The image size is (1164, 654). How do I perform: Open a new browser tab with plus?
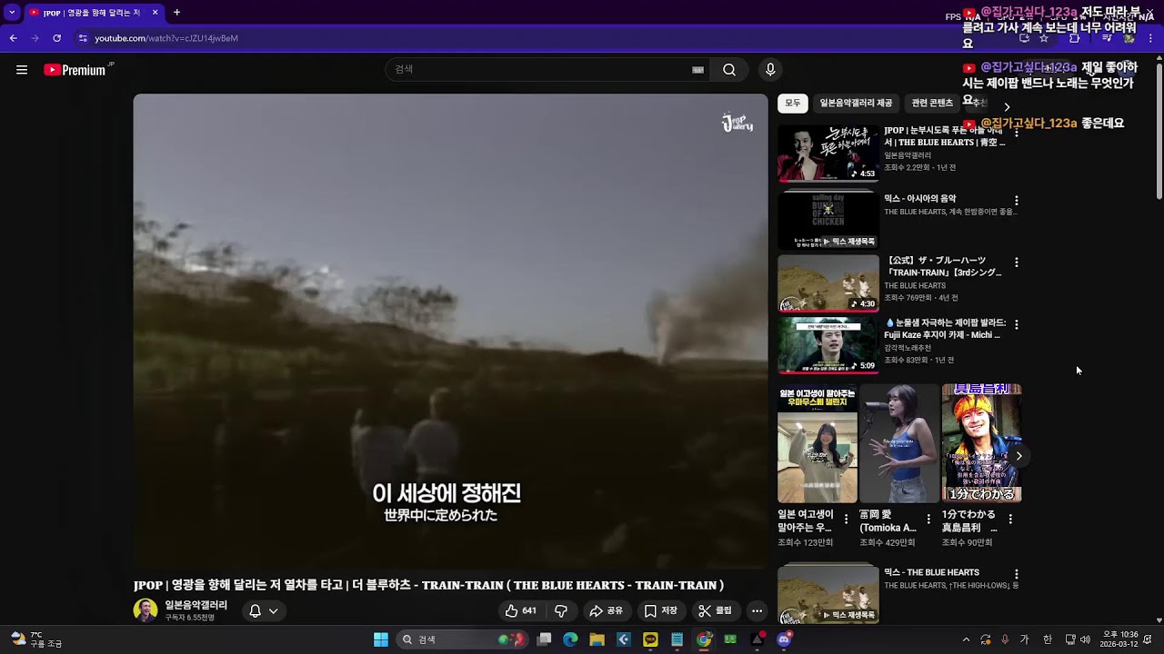pyautogui.click(x=176, y=13)
